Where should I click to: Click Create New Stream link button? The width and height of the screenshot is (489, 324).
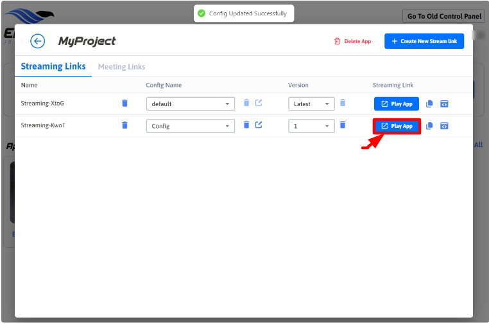point(424,41)
